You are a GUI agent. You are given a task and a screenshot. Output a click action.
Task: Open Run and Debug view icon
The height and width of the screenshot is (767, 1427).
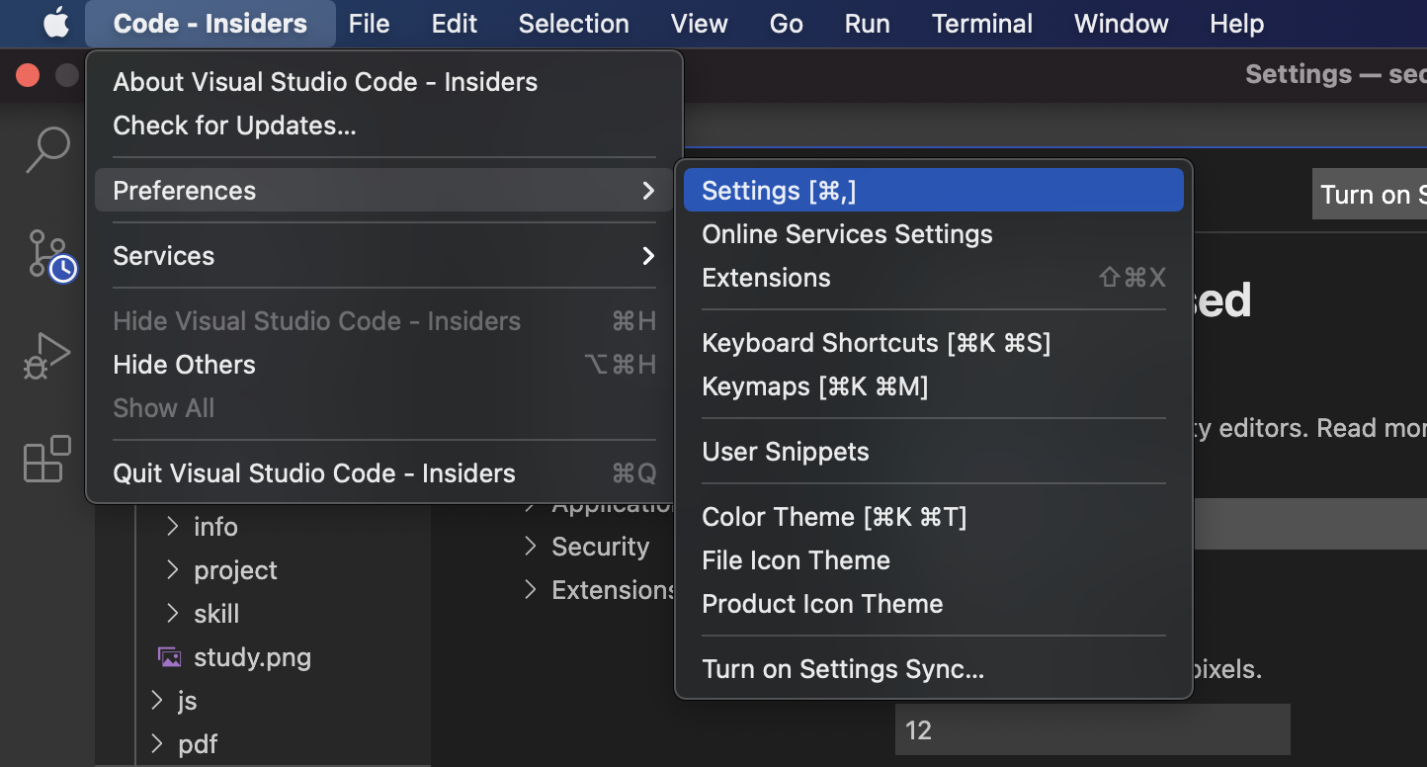click(46, 357)
